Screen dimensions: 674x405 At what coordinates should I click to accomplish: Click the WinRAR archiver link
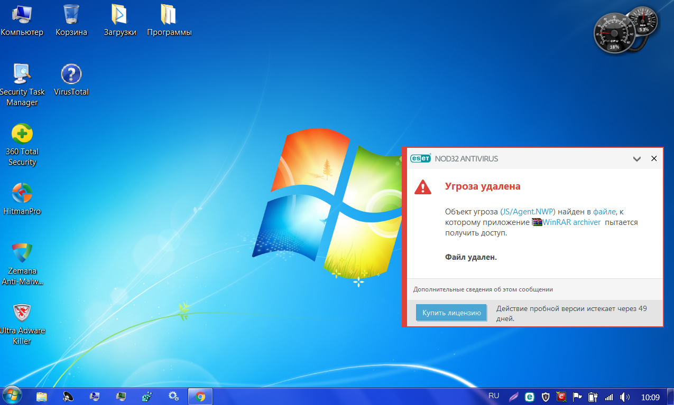click(571, 222)
